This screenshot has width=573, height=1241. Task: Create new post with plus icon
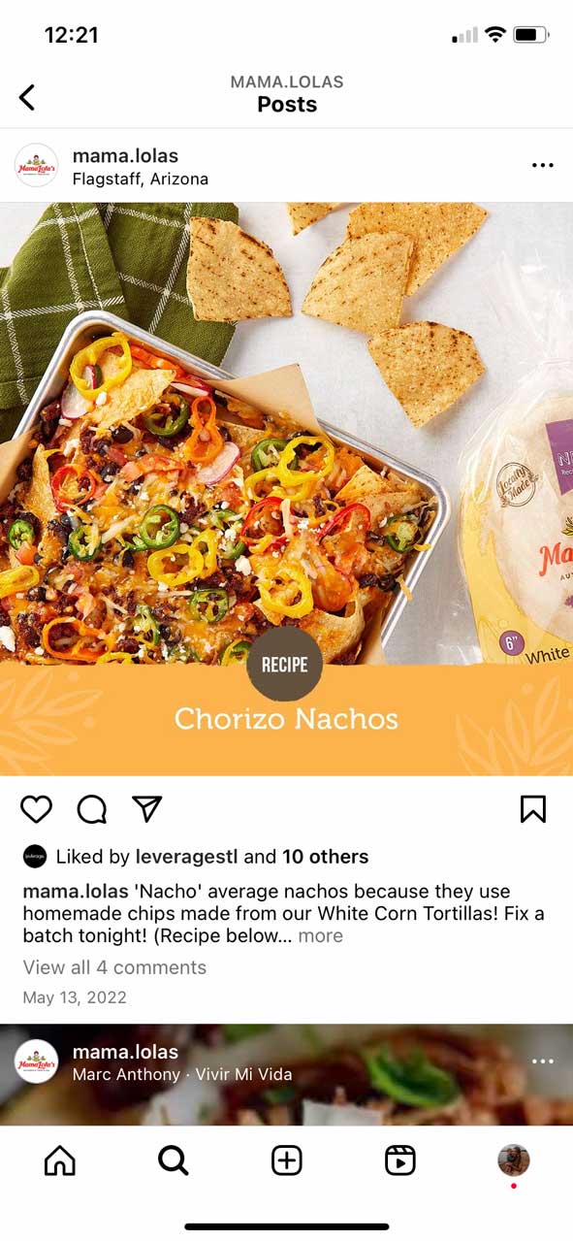coord(287,1159)
